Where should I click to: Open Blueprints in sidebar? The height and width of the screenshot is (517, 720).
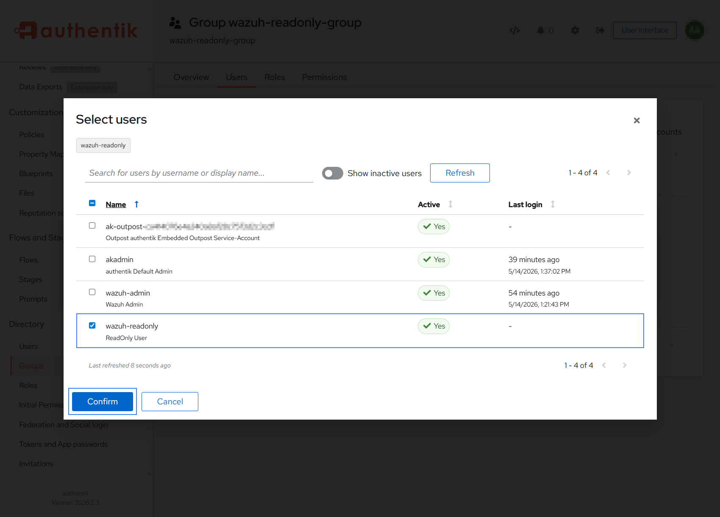pos(36,174)
